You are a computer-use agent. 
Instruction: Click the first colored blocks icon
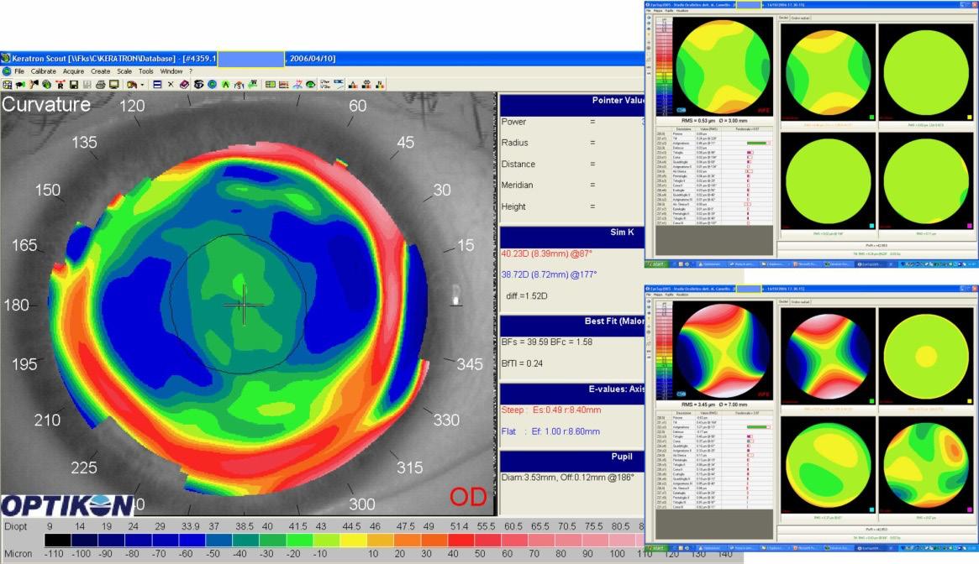(x=353, y=84)
